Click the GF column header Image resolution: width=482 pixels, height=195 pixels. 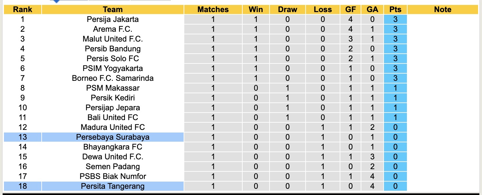[x=351, y=9]
